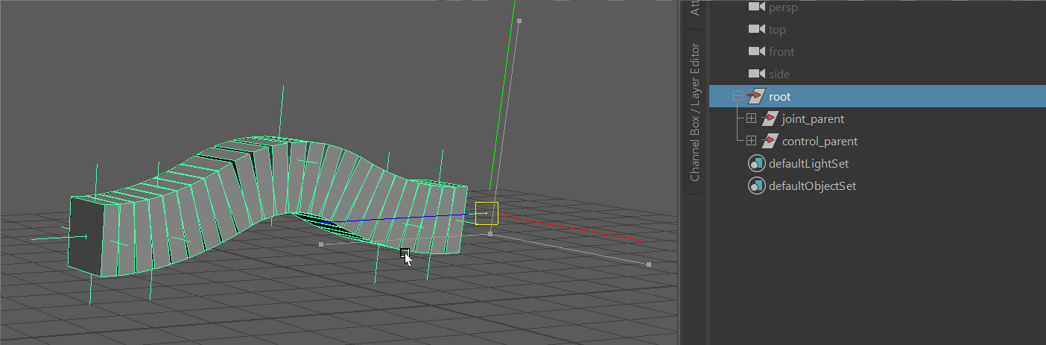Click the side camera icon
The image size is (1046, 345).
(757, 74)
